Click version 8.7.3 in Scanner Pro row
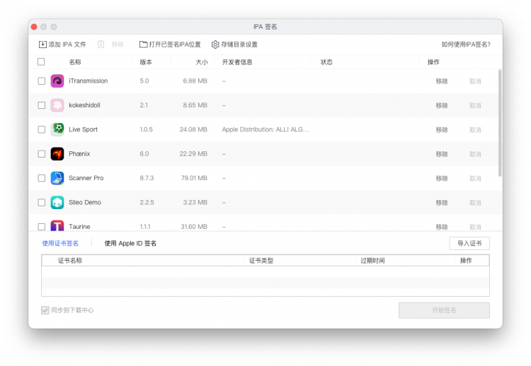Screen dimensions: 531x366 [147, 178]
